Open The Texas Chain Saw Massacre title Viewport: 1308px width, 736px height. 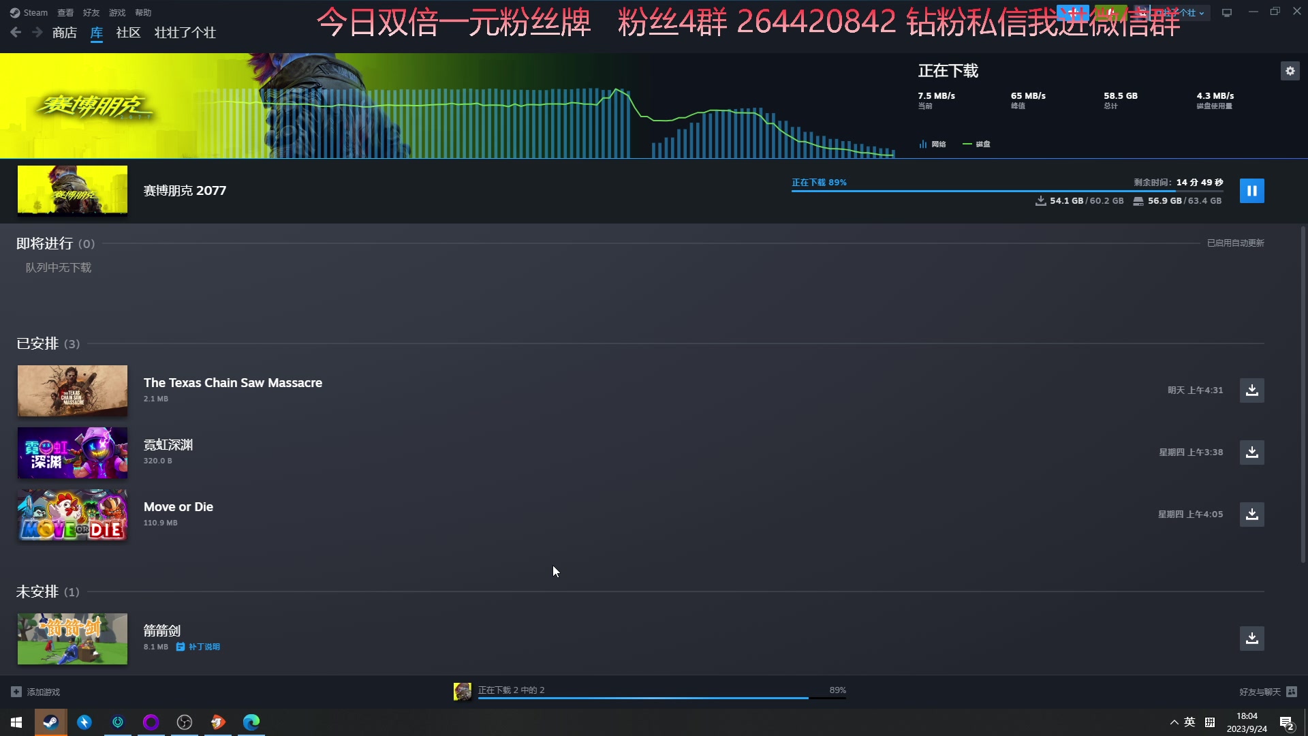point(233,383)
